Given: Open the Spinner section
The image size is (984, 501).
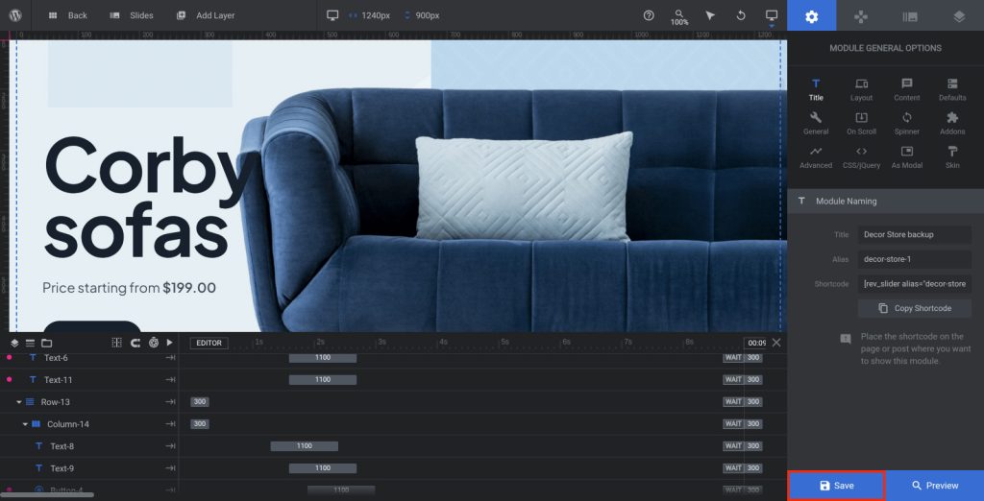Looking at the screenshot, I should tap(907, 123).
